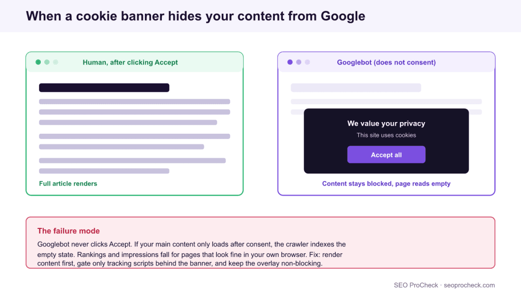Click the dark article headline bar

[x=104, y=87]
